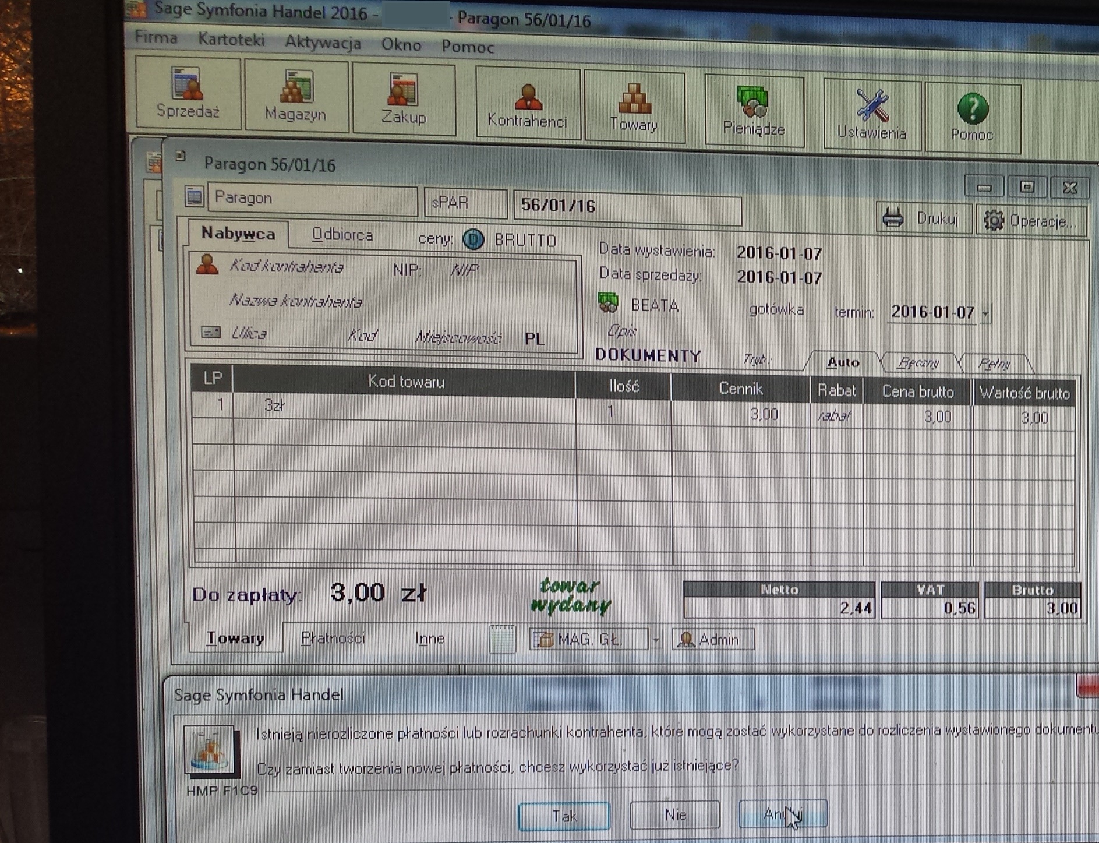Switch to the Towary bottom tab
This screenshot has height=843, width=1099.
click(x=235, y=638)
